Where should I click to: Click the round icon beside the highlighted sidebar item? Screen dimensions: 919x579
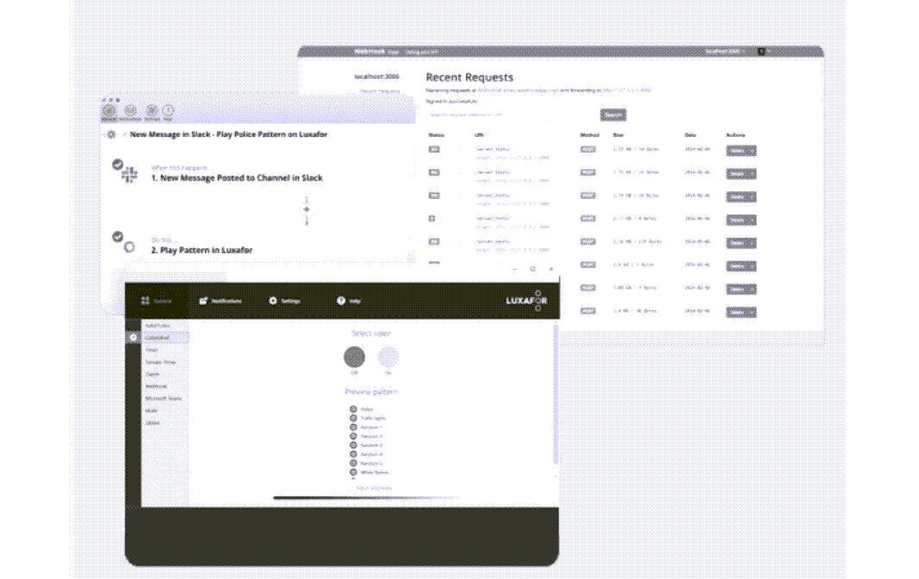[x=134, y=338]
